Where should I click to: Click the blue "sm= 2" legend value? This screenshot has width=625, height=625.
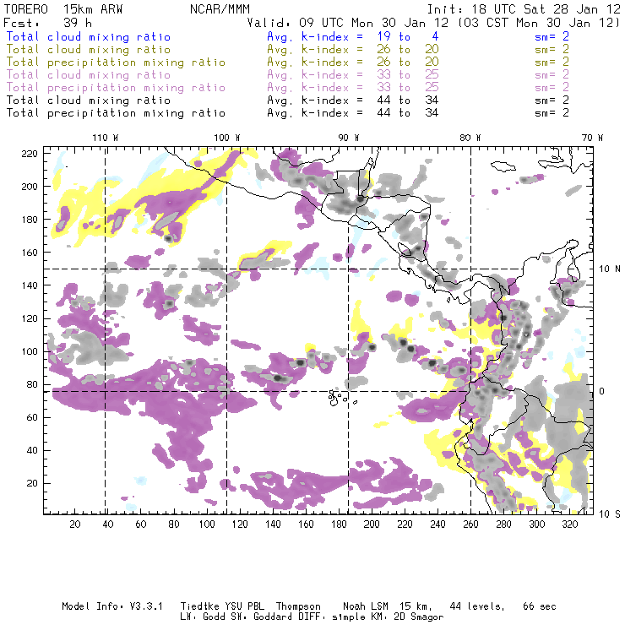click(552, 36)
